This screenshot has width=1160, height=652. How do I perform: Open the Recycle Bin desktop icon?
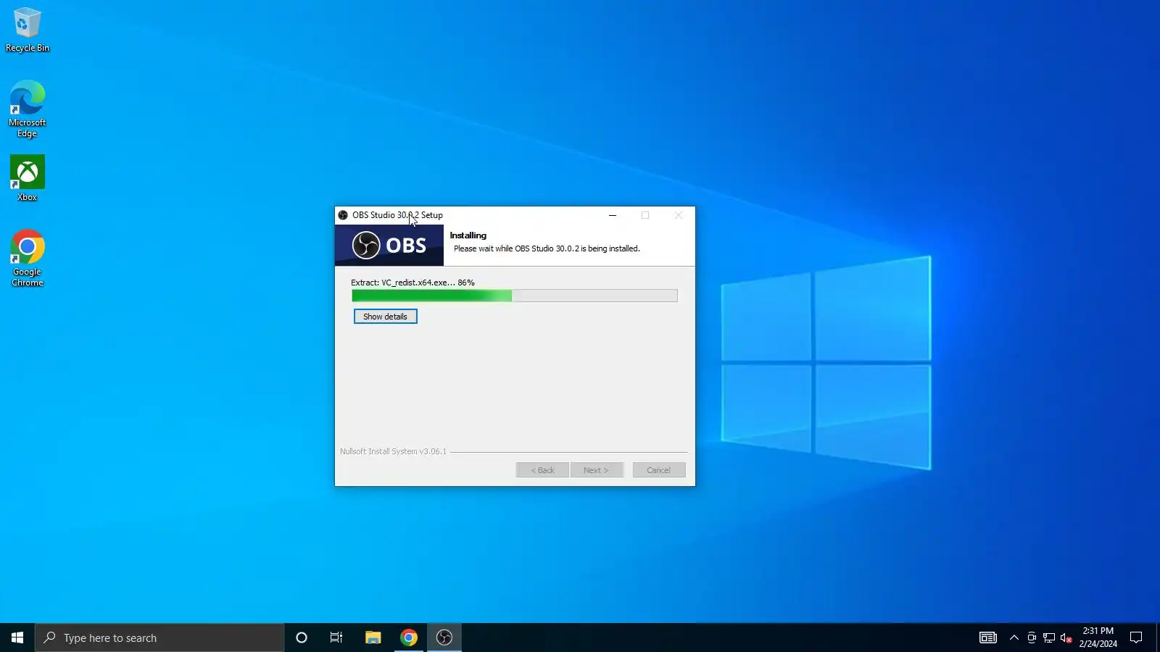pyautogui.click(x=27, y=30)
